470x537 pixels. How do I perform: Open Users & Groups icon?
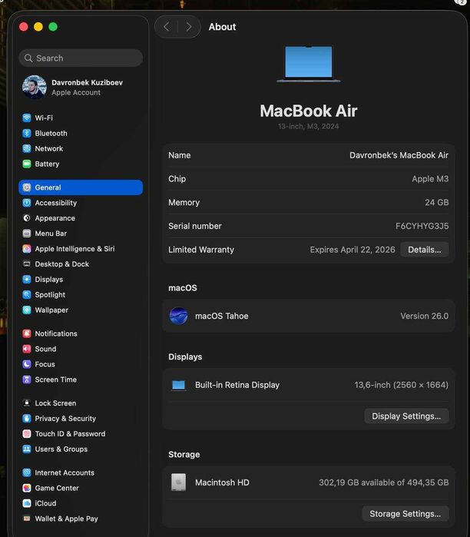tap(27, 449)
